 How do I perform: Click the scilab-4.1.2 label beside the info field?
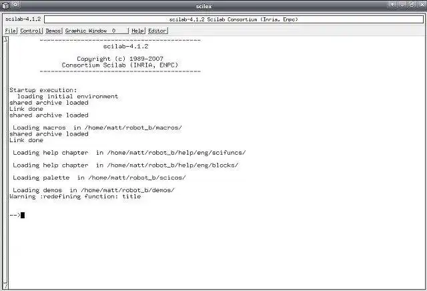pos(23,19)
